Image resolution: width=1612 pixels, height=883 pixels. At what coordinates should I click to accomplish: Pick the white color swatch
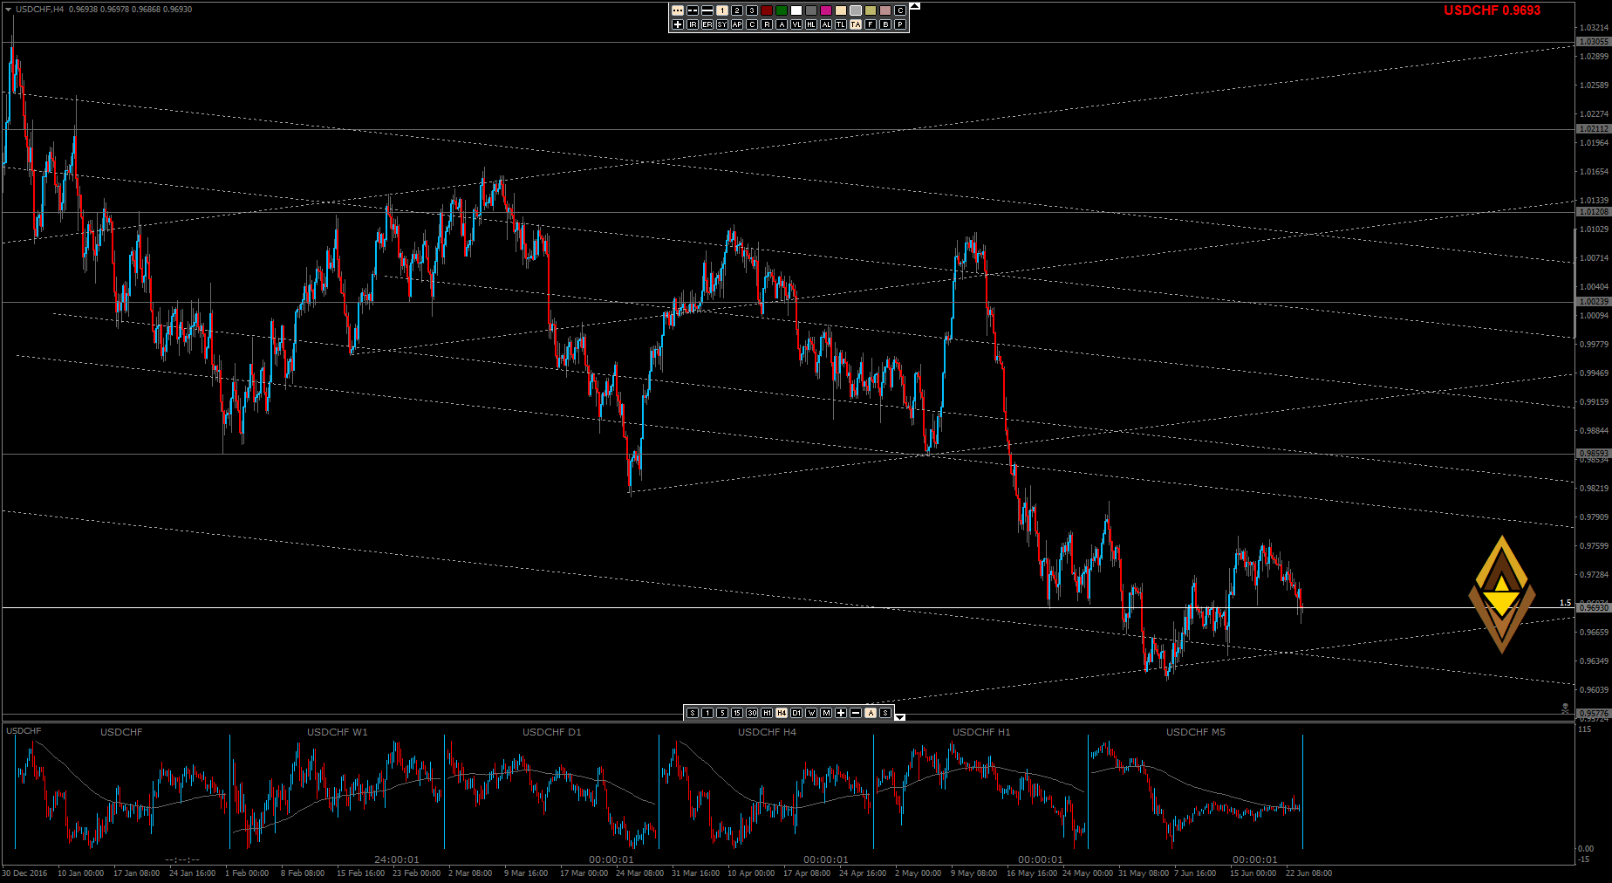(796, 10)
